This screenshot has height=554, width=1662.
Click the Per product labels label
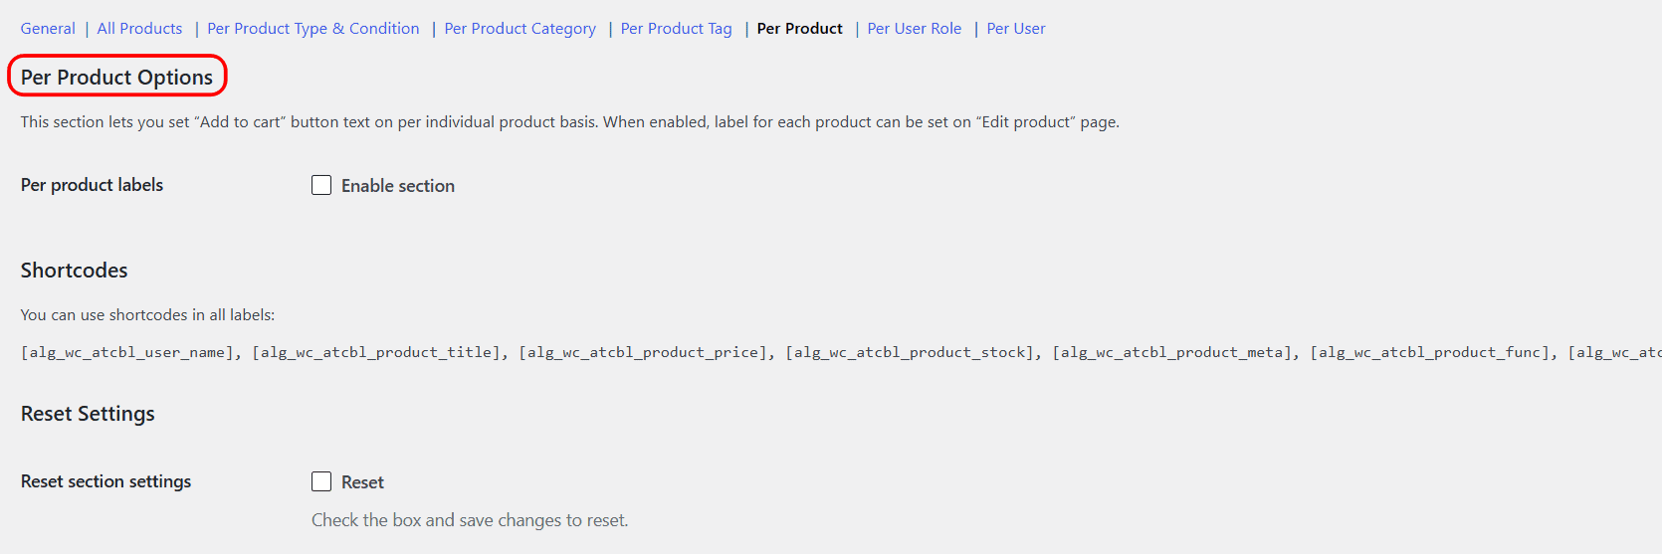click(x=92, y=185)
